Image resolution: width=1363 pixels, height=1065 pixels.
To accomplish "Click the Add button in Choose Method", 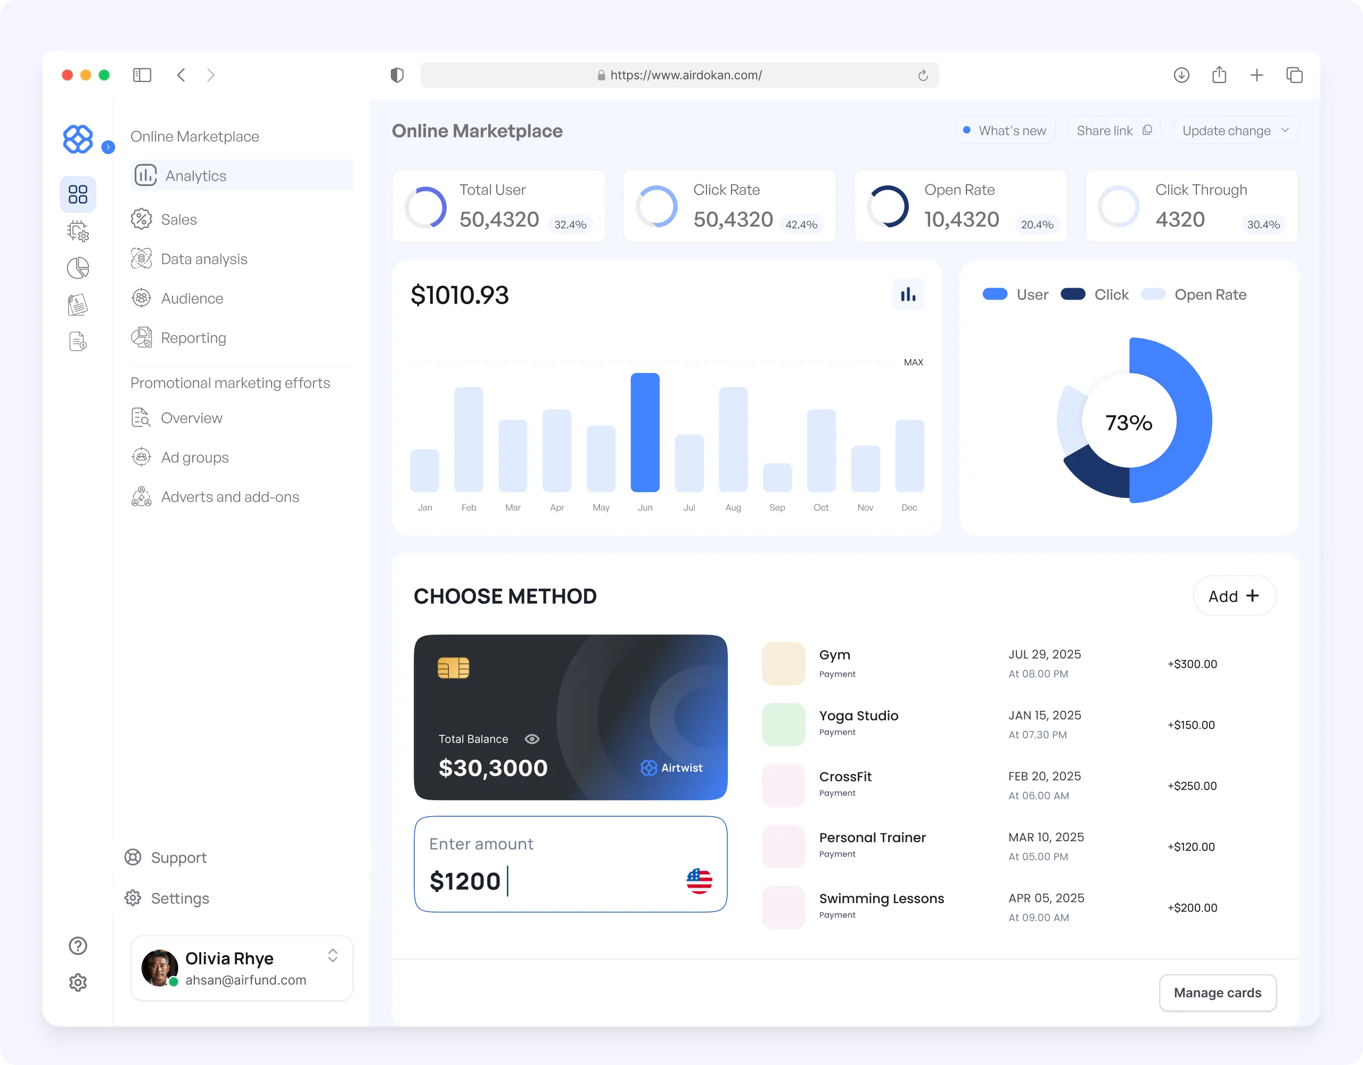I will click(x=1234, y=595).
